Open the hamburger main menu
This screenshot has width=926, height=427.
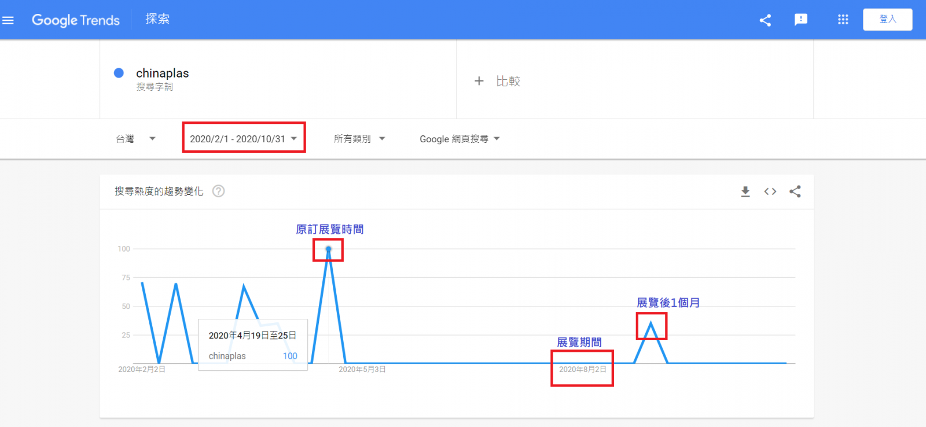pos(8,20)
